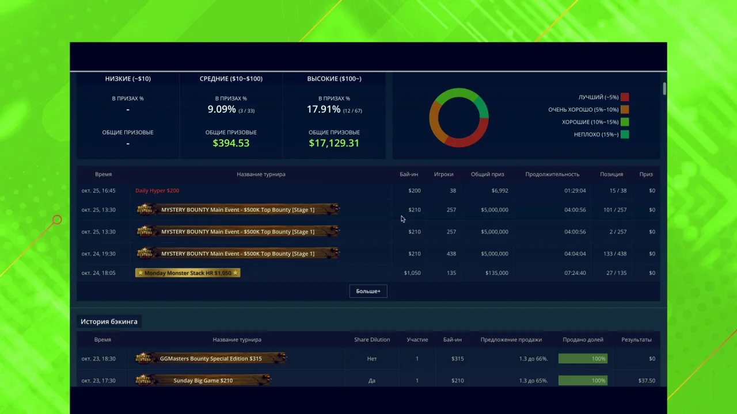Click the Нет share dilution cell
The width and height of the screenshot is (737, 414).
click(372, 358)
